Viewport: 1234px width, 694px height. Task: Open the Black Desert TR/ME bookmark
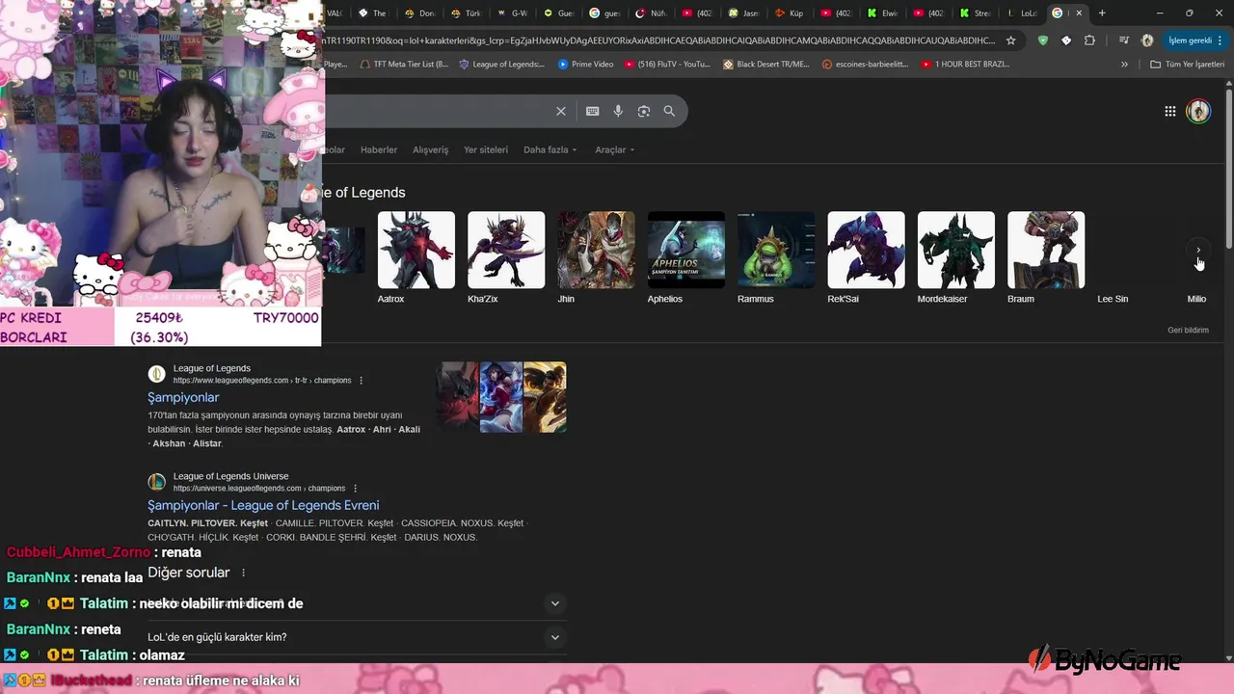coord(765,65)
